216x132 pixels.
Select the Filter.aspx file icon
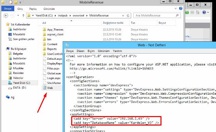click(x=44, y=68)
